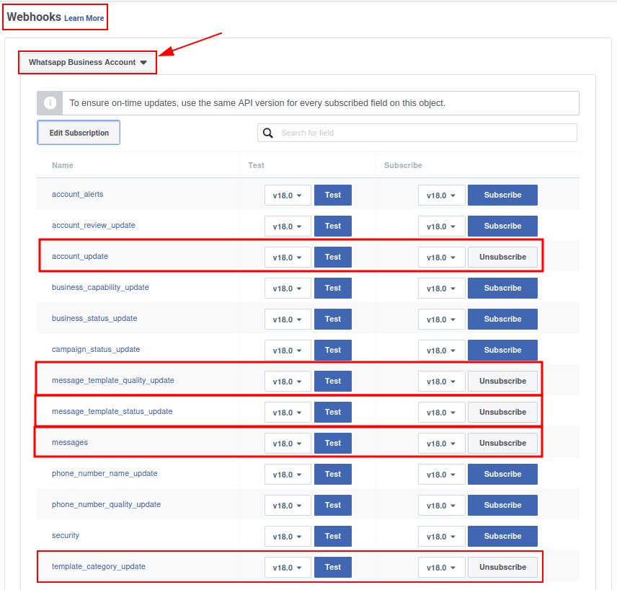
Task: Click the search magnifier icon
Action: [268, 133]
